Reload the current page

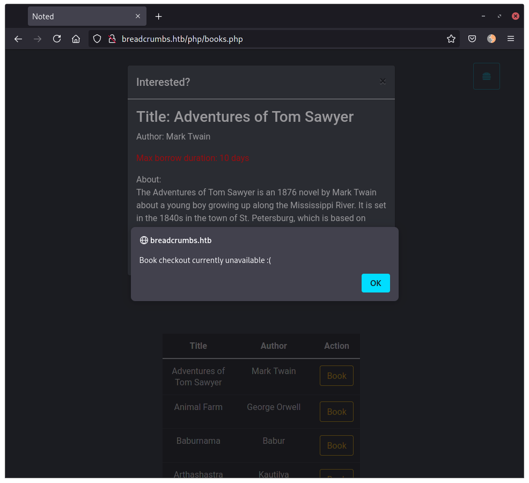tap(57, 39)
